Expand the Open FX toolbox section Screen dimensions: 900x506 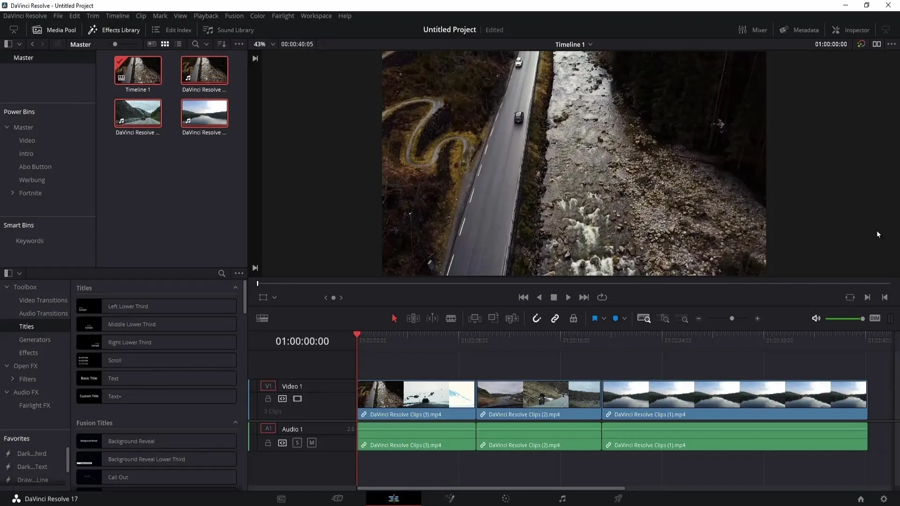pyautogui.click(x=25, y=365)
